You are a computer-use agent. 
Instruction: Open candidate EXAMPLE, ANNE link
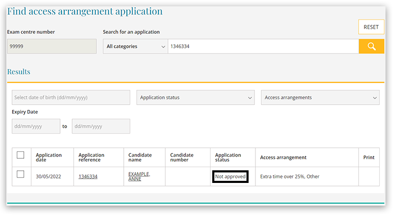pos(139,177)
